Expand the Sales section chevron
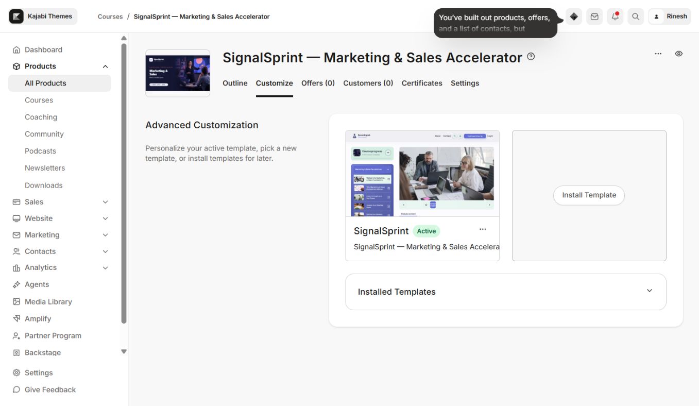This screenshot has width=699, height=406. pos(105,202)
